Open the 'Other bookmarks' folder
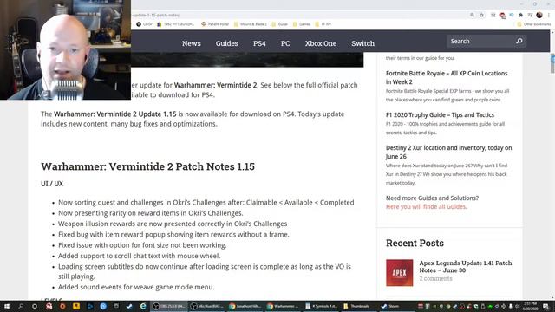The image size is (555, 312). (534, 24)
